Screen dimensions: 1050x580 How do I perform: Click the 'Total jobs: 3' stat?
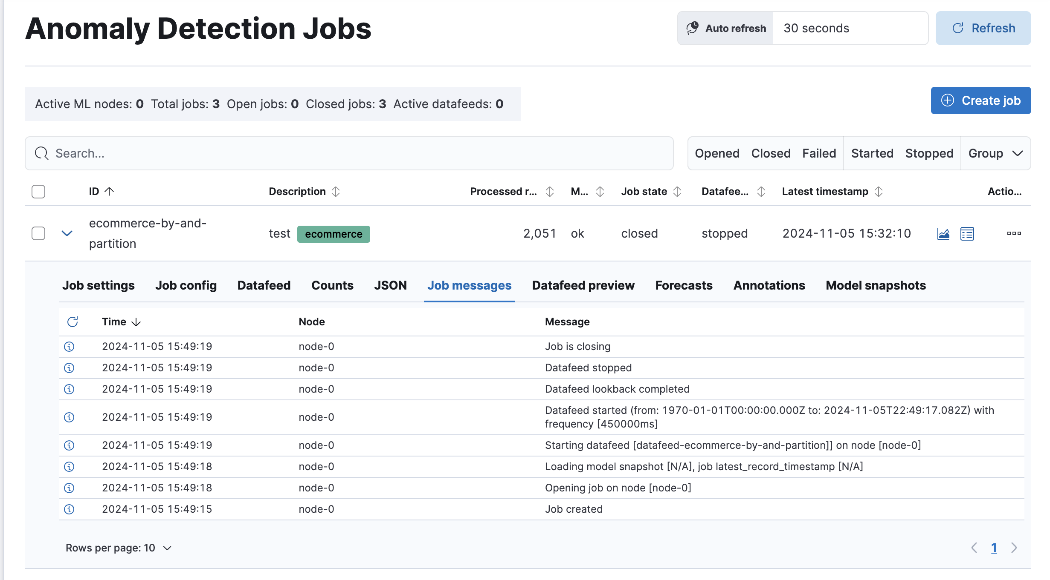pyautogui.click(x=185, y=104)
